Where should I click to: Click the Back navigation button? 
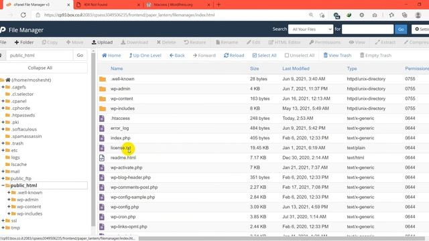tap(177, 56)
